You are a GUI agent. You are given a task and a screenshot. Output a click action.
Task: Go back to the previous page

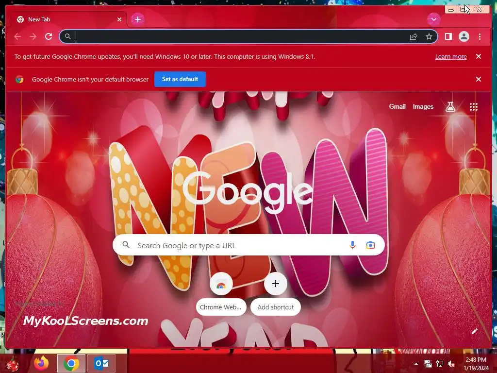(17, 36)
